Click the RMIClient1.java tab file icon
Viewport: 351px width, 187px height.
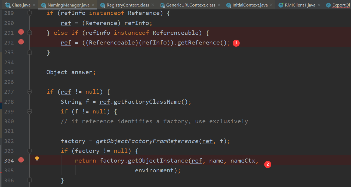click(x=281, y=5)
